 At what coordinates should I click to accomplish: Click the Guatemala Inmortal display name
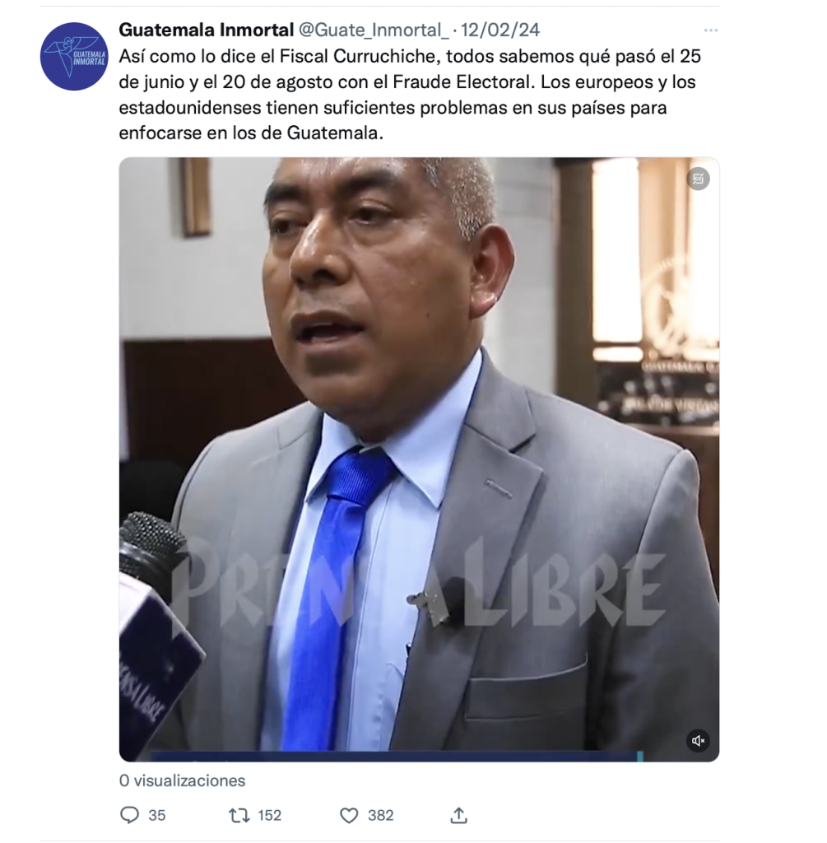[207, 30]
